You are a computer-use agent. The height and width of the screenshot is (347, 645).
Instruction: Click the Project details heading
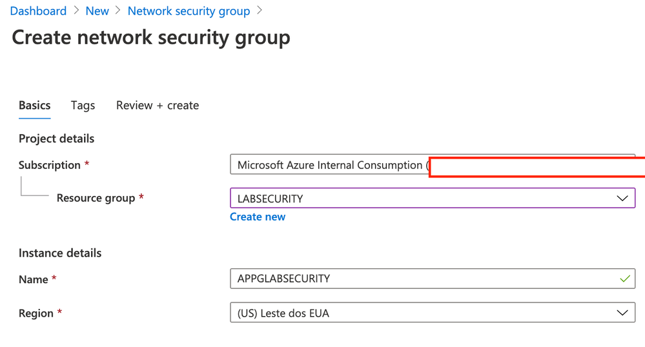(56, 139)
